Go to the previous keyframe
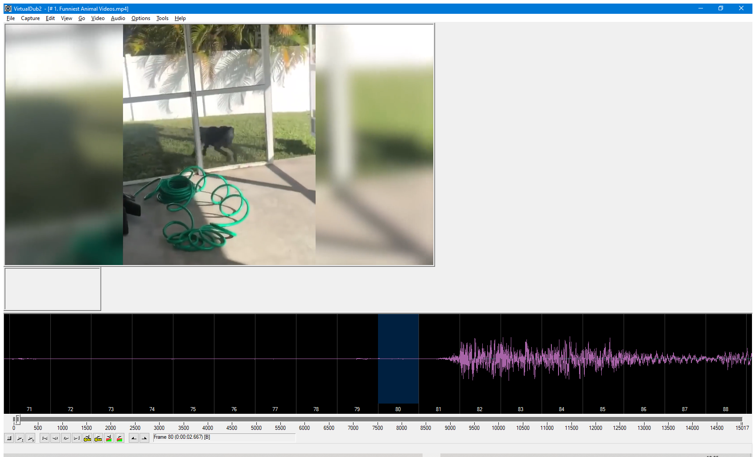The height and width of the screenshot is (457, 756). [x=87, y=438]
